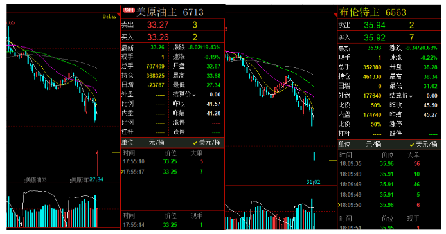Expand the 结算价 dropdown in crude panel

pyautogui.click(x=194, y=95)
